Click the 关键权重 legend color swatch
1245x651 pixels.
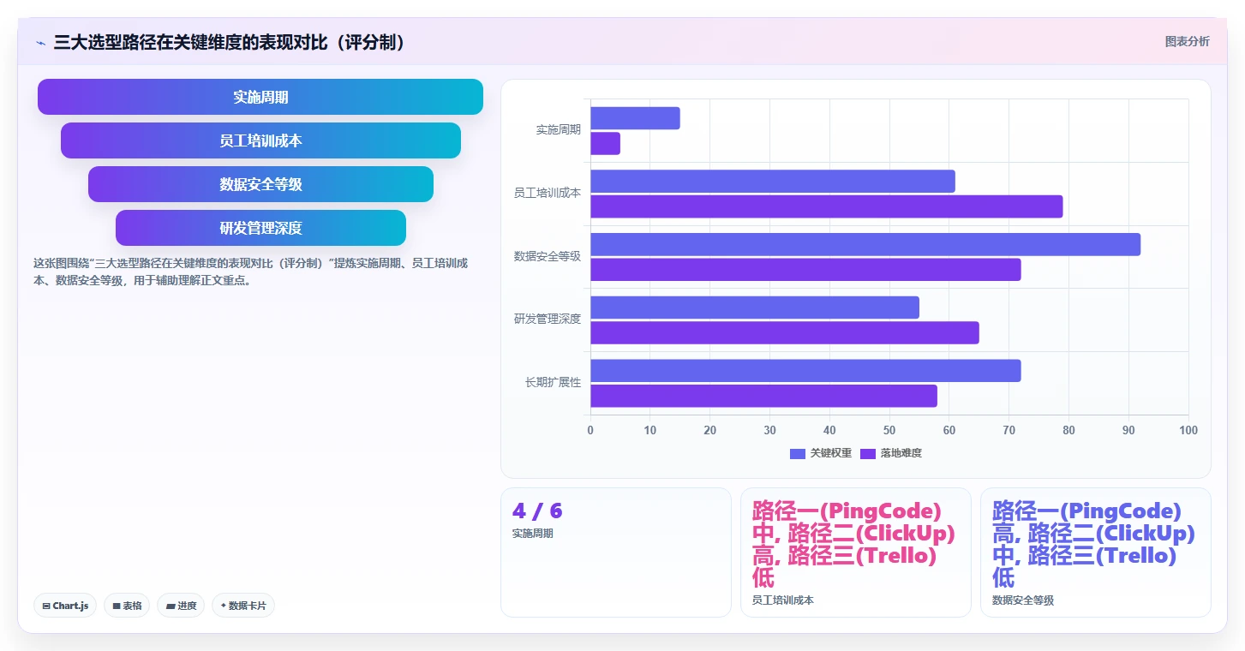798,453
